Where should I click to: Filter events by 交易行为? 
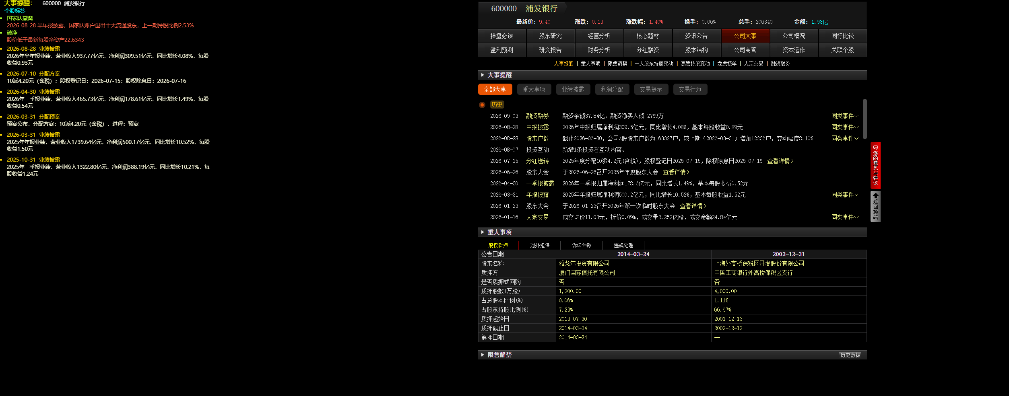(x=690, y=89)
